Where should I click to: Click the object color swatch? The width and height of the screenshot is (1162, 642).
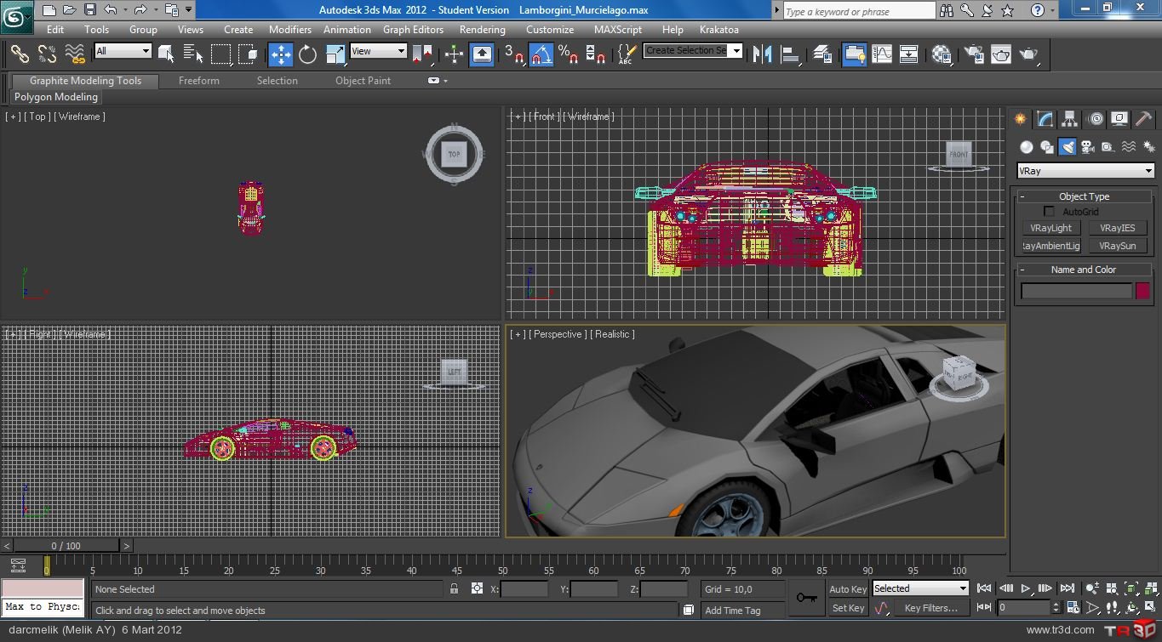coord(1142,291)
